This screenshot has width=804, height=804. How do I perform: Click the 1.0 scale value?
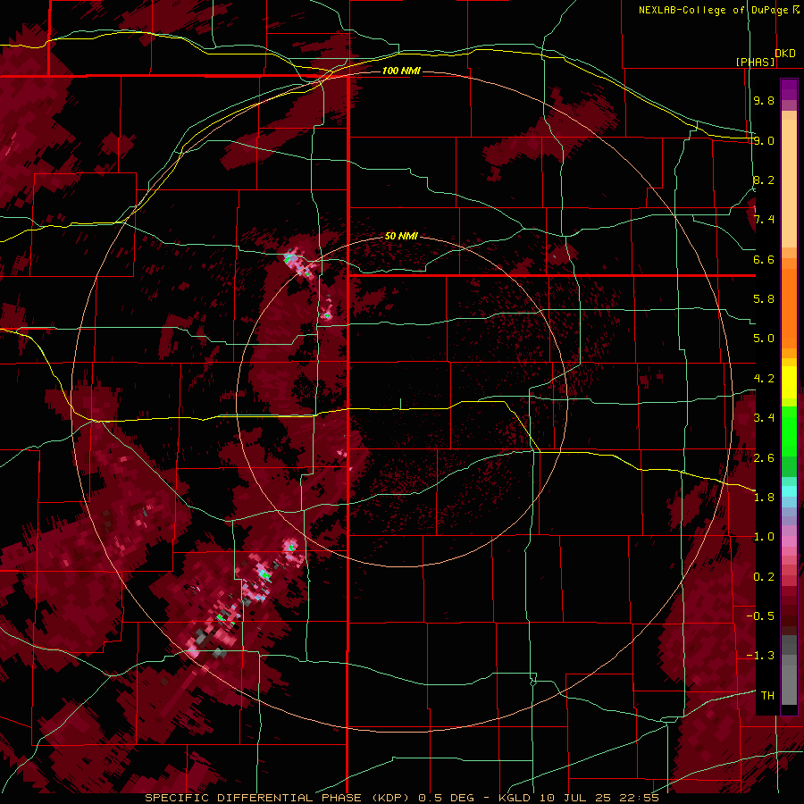(764, 537)
